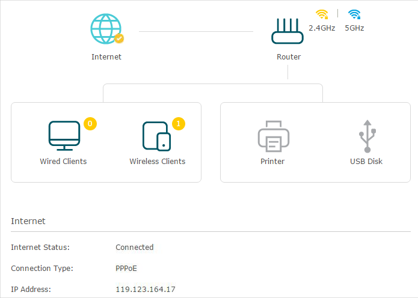Click the Printer text label

pos(272,162)
